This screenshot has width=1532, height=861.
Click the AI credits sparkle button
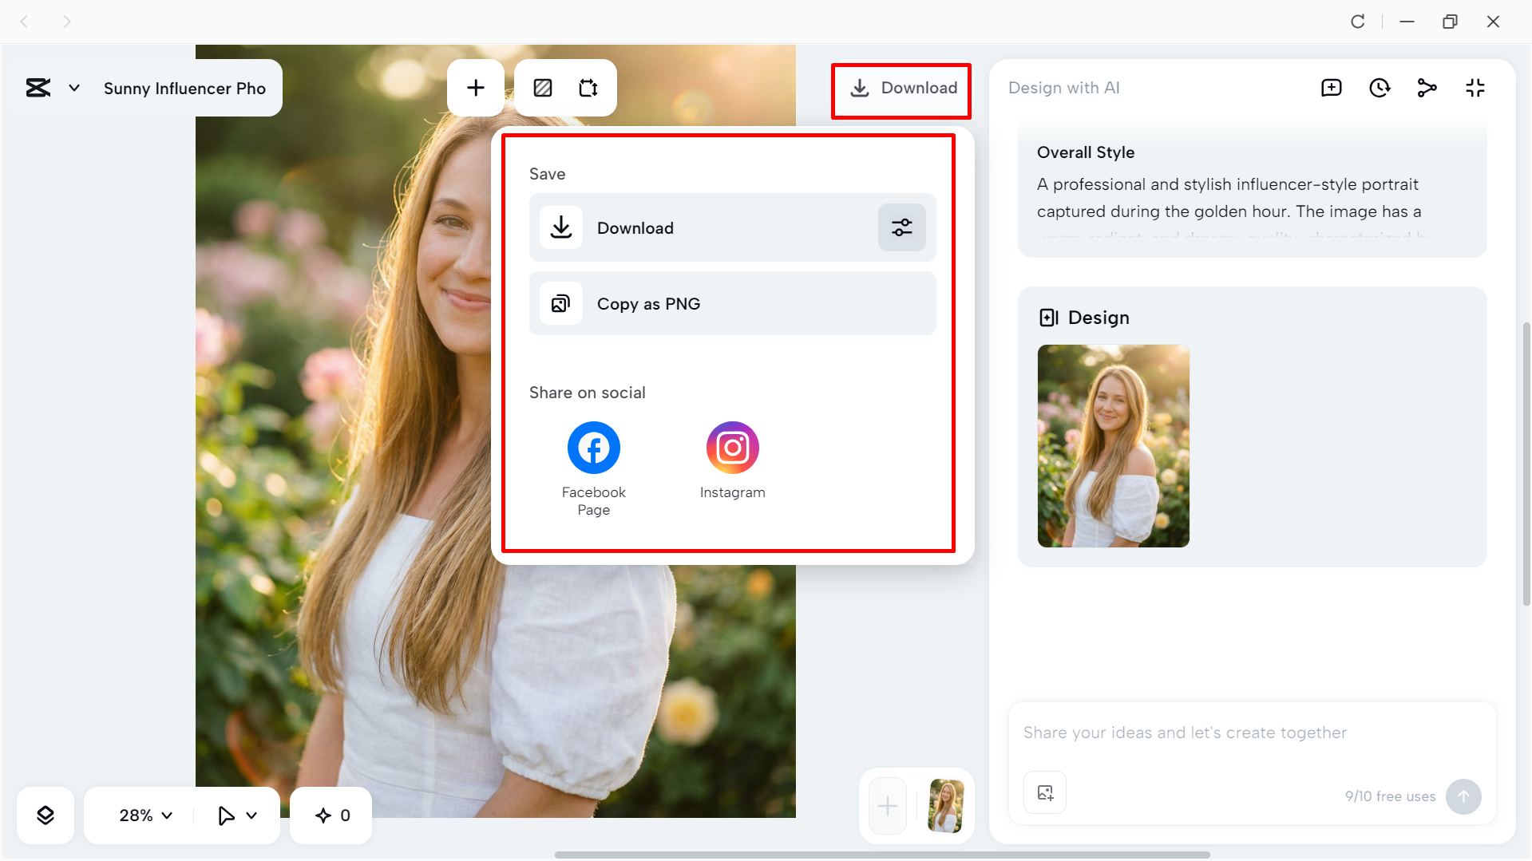pyautogui.click(x=331, y=816)
